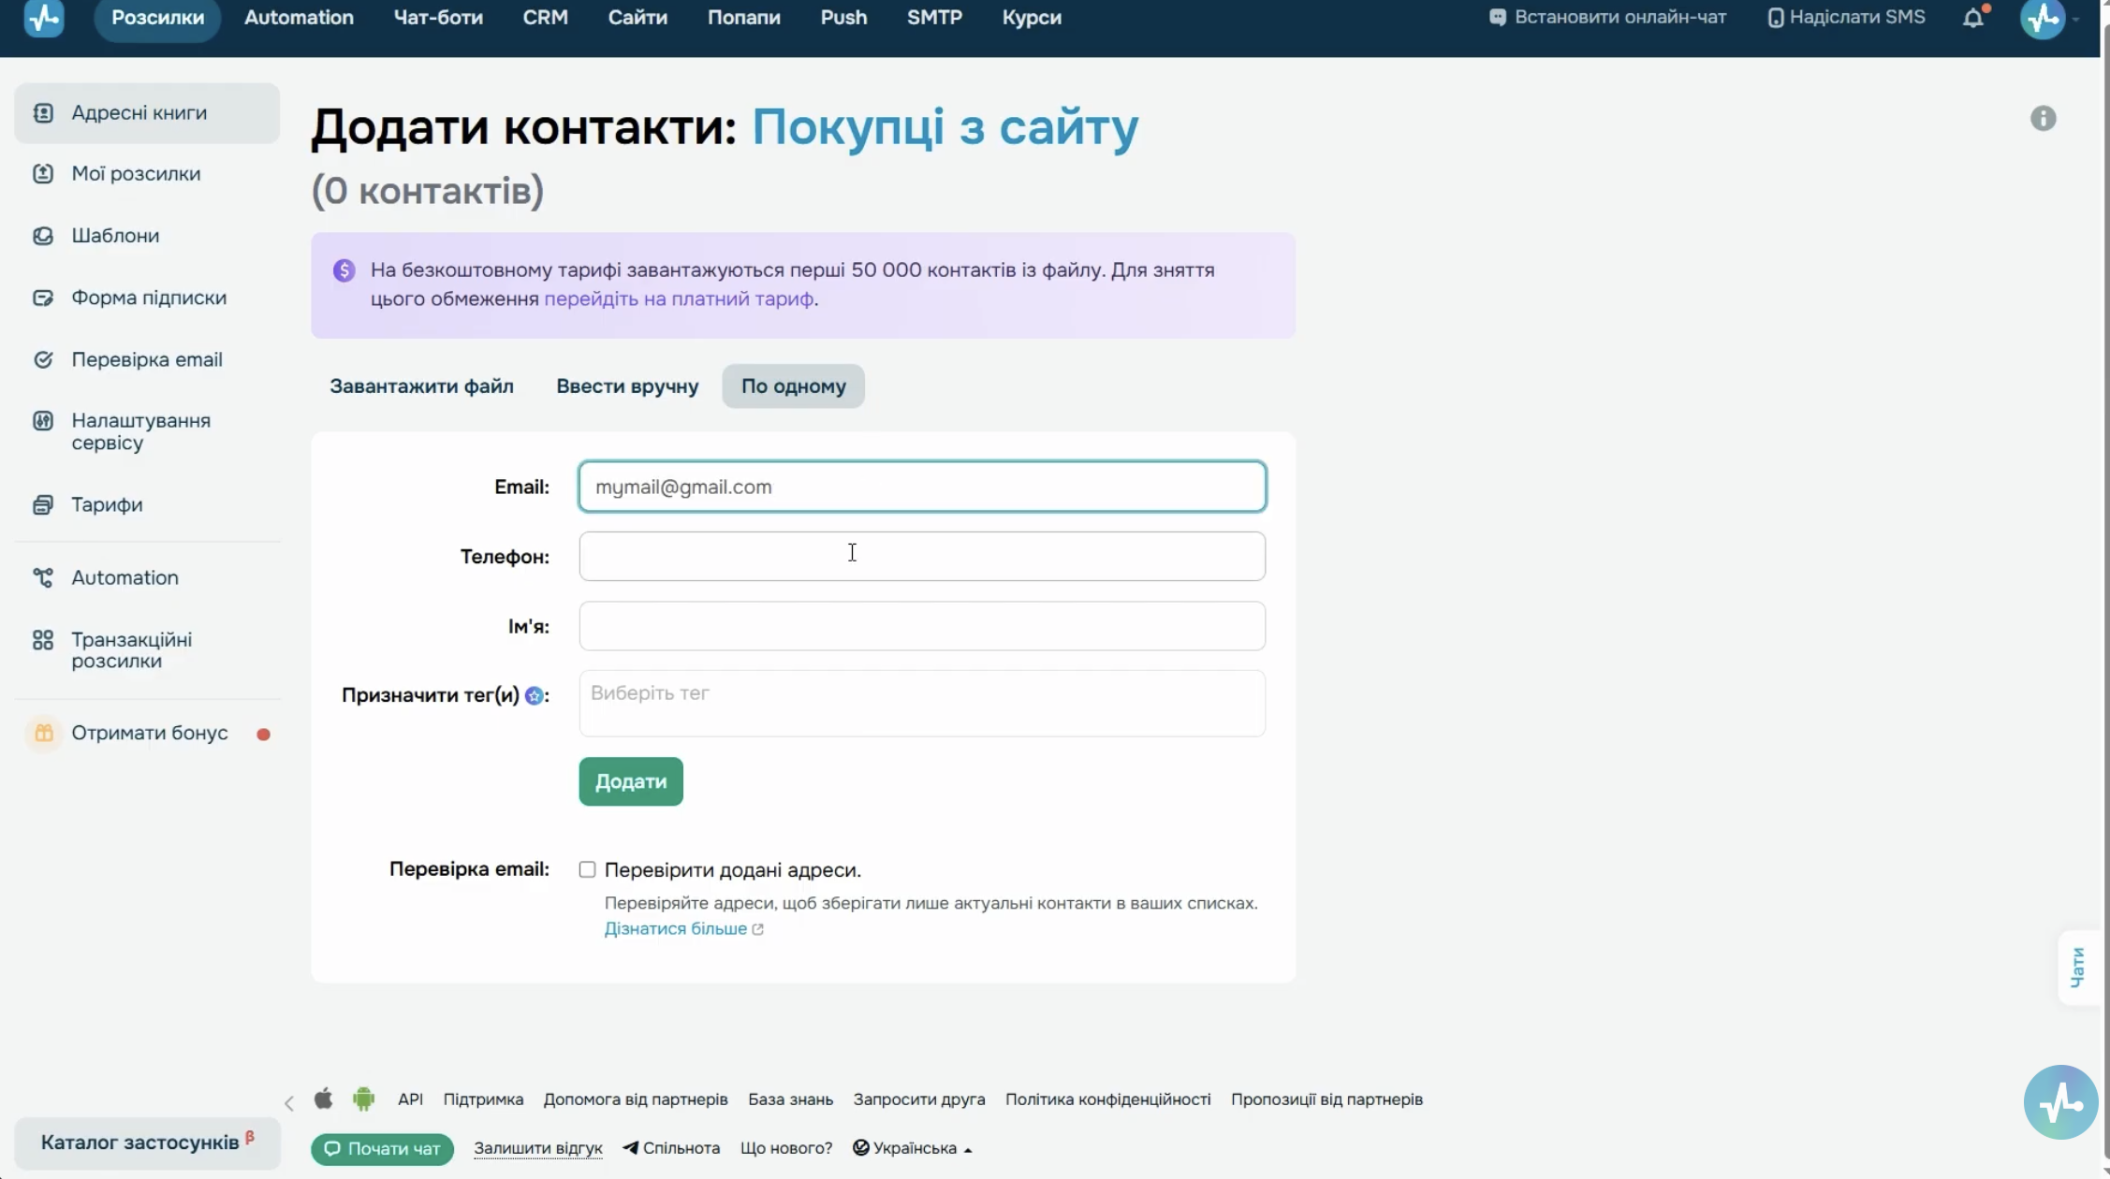Open the Покупці з сайту book link
Screen dimensions: 2110x1179
coord(945,127)
